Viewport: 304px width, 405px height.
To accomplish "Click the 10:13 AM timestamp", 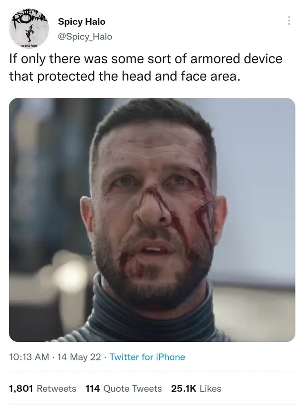I will (x=29, y=357).
